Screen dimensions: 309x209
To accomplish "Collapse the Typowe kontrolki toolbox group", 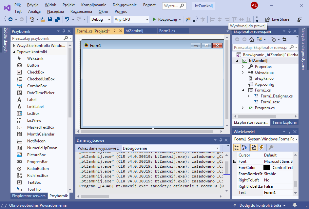I will pos(14,52).
